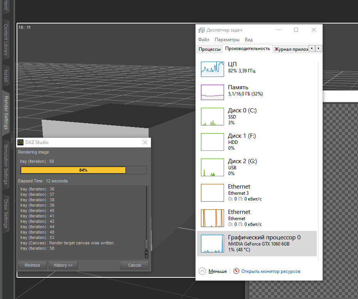The image size is (358, 299).
Task: Click the DAZ Studio DS logo icon
Action: (x=20, y=142)
